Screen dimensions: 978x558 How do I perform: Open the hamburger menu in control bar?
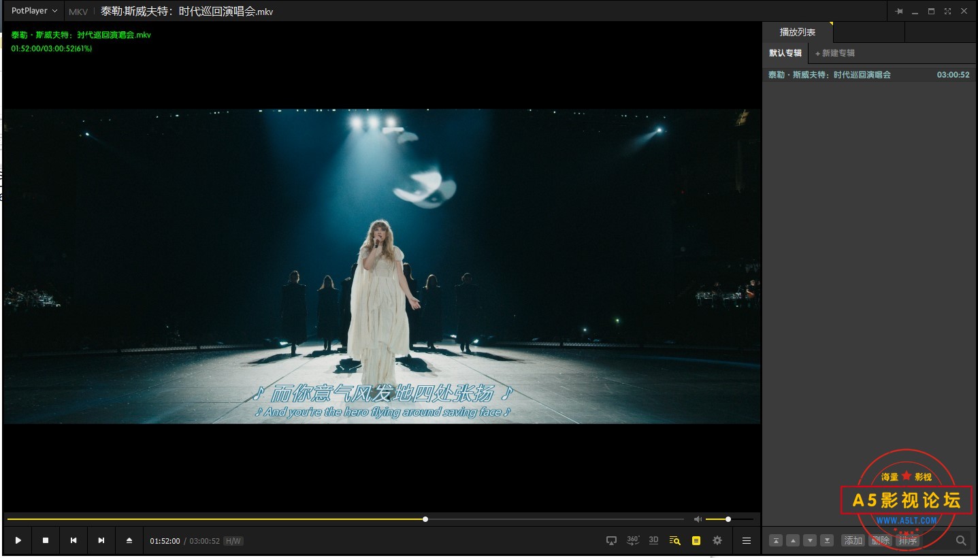coord(747,540)
